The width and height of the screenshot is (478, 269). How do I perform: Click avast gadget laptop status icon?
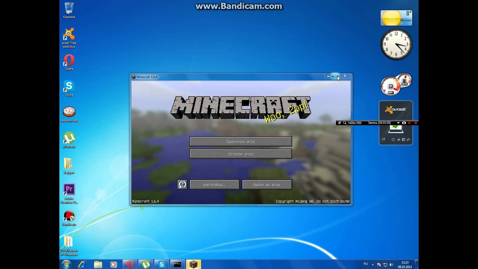point(396,129)
